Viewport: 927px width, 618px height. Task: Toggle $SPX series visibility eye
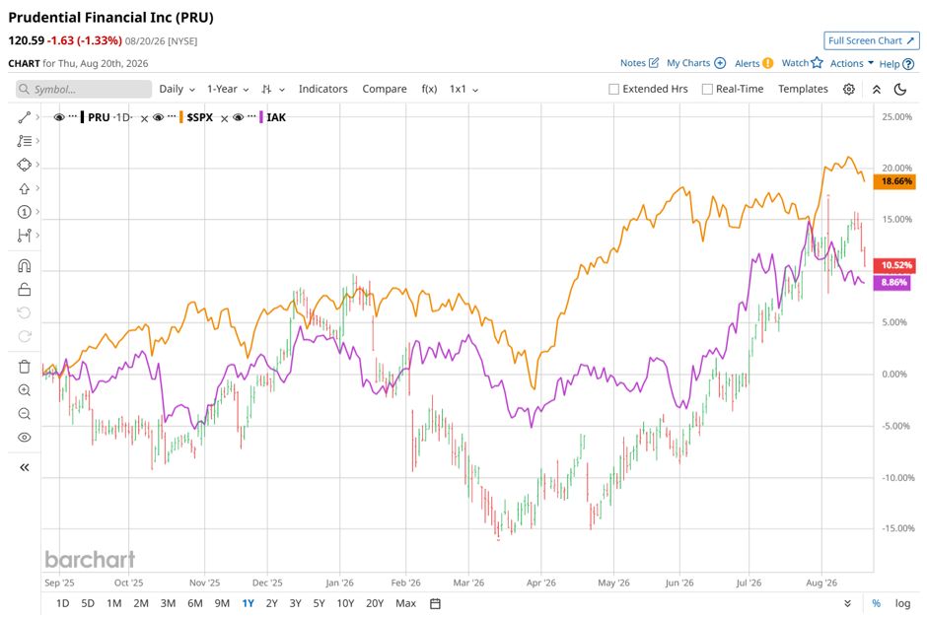(158, 117)
